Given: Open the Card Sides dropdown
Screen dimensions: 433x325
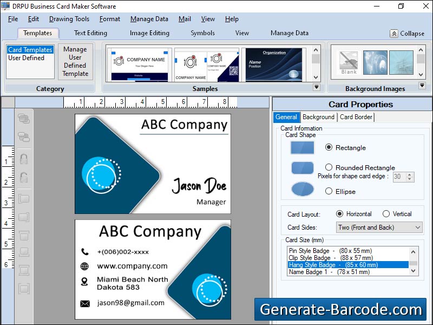Looking at the screenshot, I should tap(417, 227).
